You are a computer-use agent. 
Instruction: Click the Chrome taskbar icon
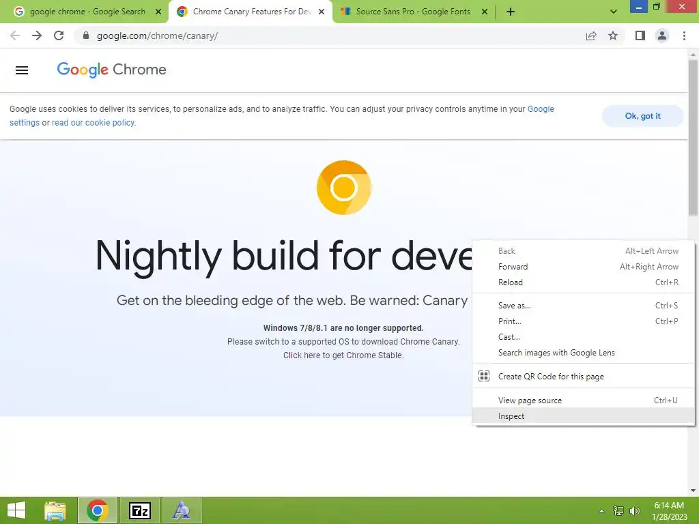(x=98, y=510)
